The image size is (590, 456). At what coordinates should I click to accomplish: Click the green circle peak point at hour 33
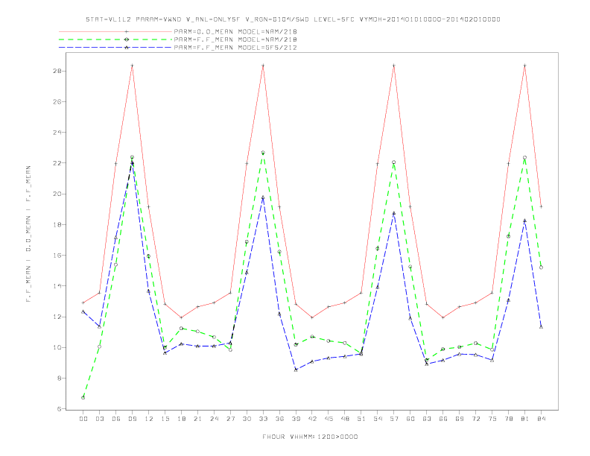pyautogui.click(x=263, y=153)
